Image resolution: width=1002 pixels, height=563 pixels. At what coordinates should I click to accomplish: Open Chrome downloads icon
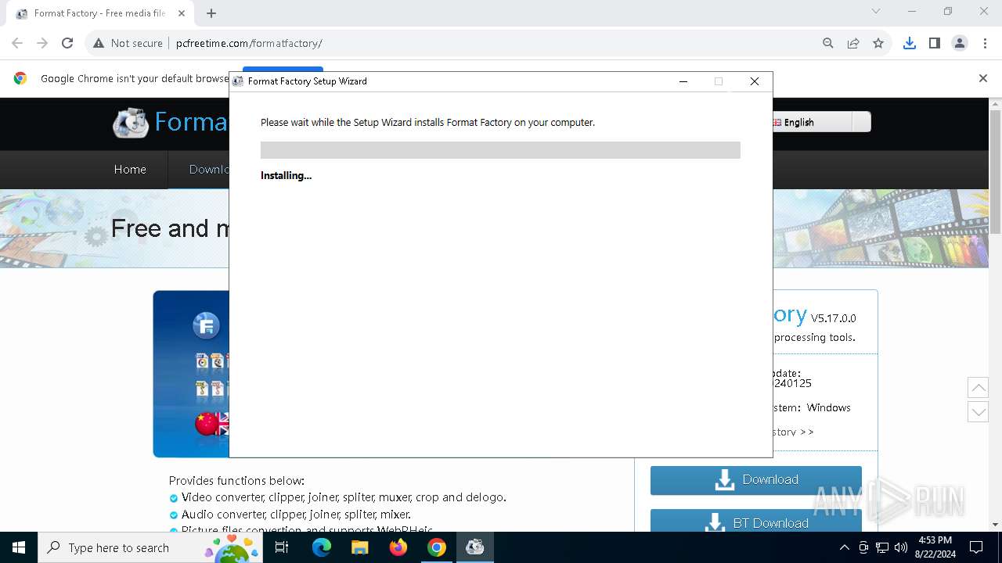tap(910, 43)
